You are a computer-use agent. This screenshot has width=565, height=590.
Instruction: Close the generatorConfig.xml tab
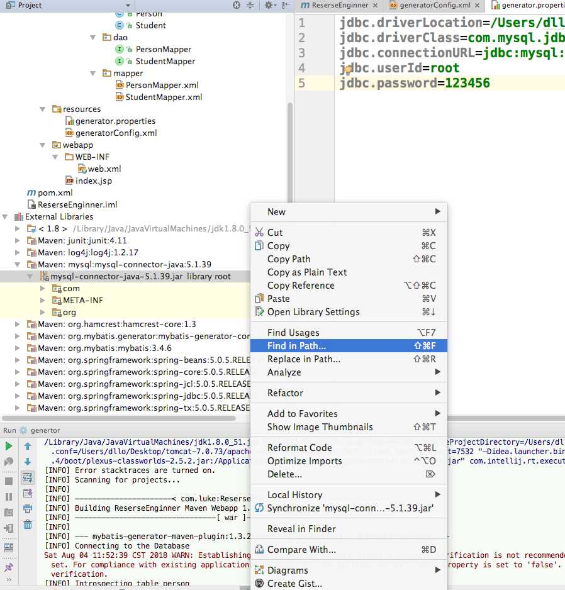point(477,6)
